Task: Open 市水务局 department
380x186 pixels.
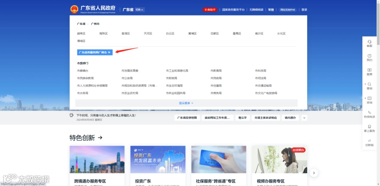Action: (x=83, y=93)
